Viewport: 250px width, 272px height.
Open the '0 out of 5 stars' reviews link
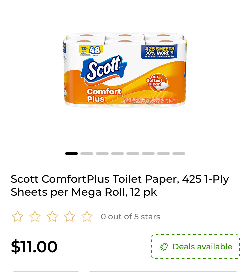pos(130,217)
